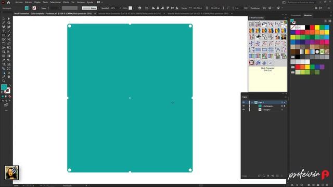Pick the black swatch in top swatch row
This screenshot has height=187, width=333.
(x=308, y=27)
